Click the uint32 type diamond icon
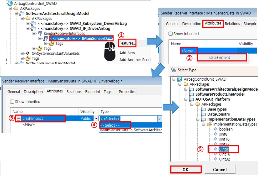This screenshot has height=176, width=258. (215, 159)
